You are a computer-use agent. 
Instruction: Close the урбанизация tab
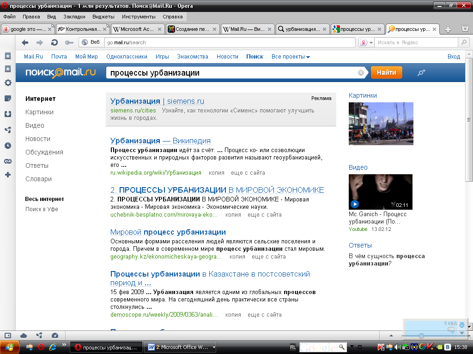pyautogui.click(x=324, y=29)
